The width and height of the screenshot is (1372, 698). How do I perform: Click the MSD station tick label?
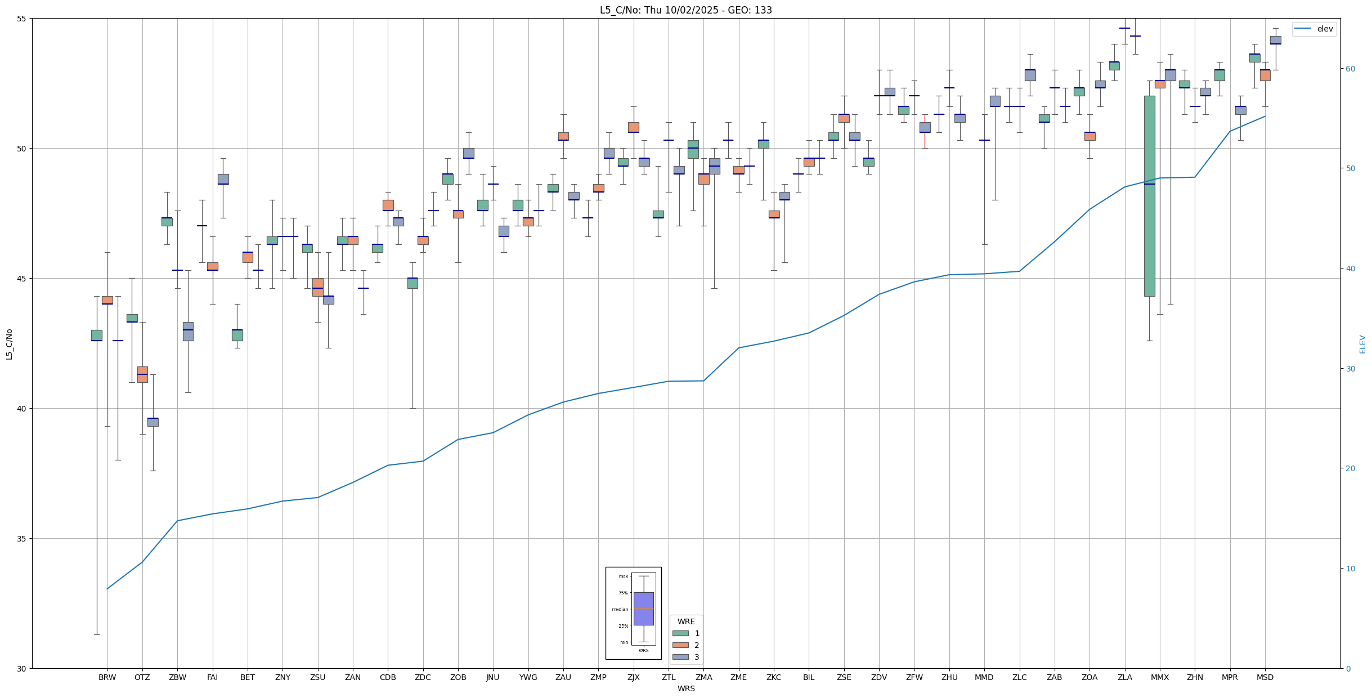pyautogui.click(x=1265, y=677)
